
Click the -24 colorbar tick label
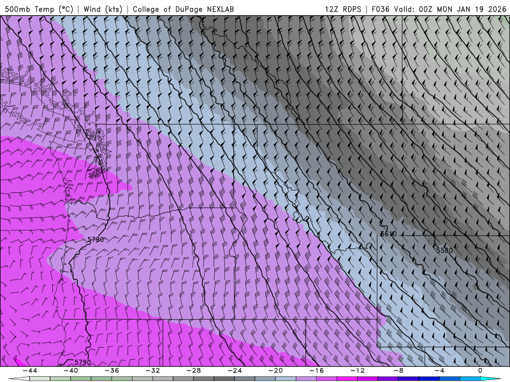[x=235, y=371]
